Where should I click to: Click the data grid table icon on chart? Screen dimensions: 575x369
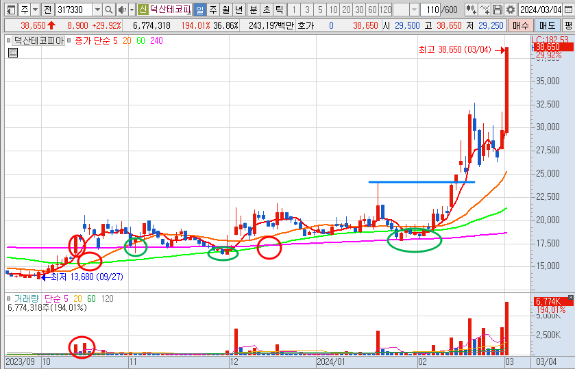13,53
